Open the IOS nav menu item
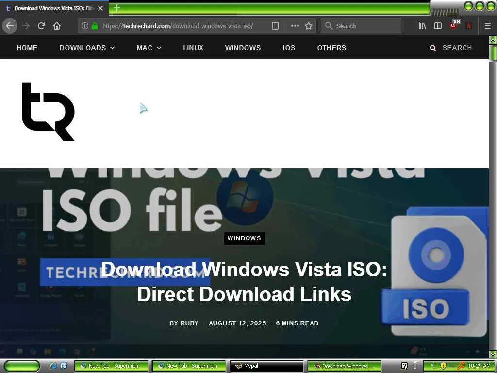 (x=289, y=48)
